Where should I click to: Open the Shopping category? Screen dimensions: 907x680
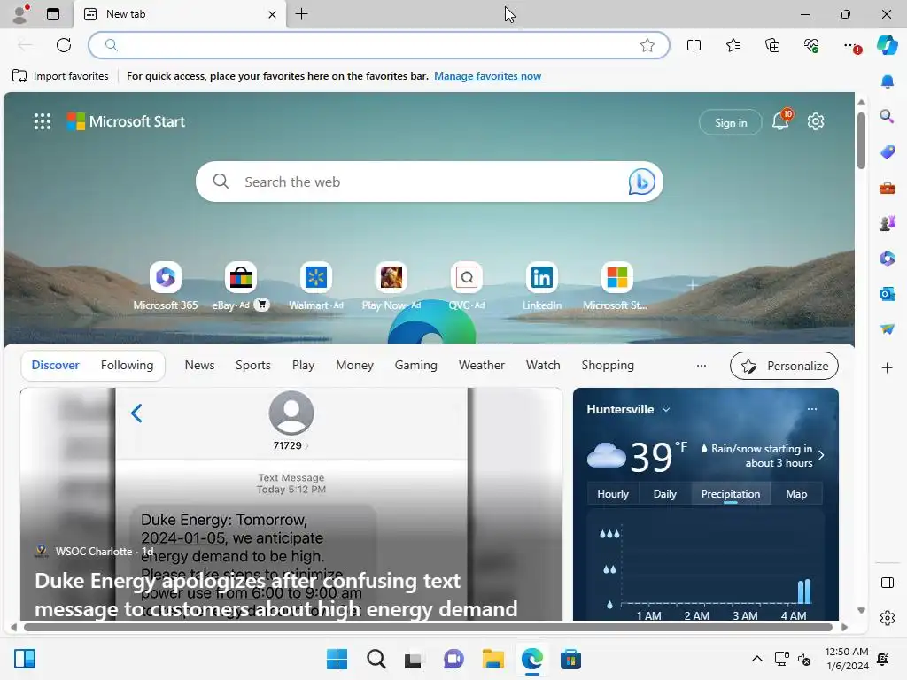tap(608, 366)
